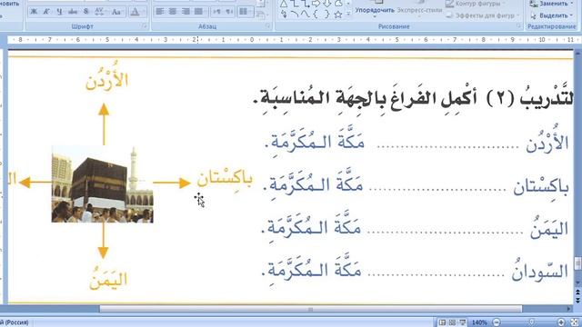Screen dimensions: 582x327
Task: Open Эффекты для фигур menu
Action: click(x=482, y=15)
